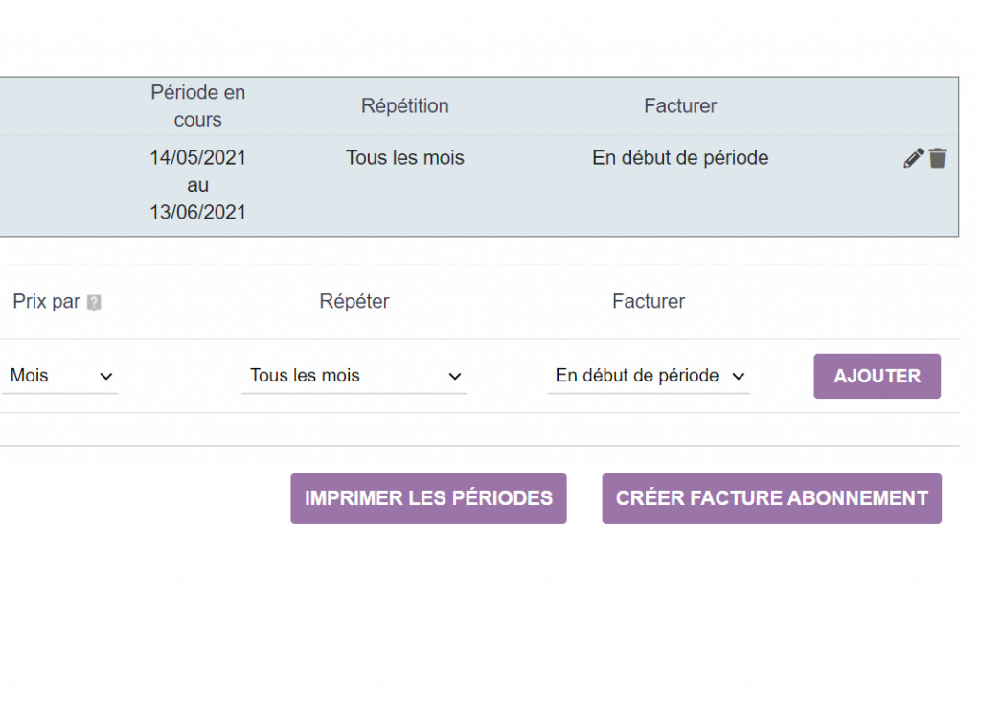The height and width of the screenshot is (715, 981).
Task: Click the Période en cours column header
Action: pos(198,105)
